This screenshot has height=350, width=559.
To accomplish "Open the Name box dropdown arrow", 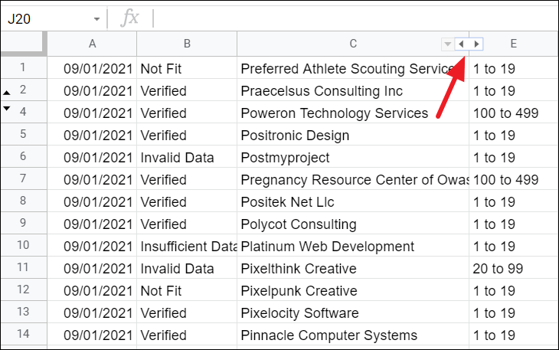I will pos(96,19).
